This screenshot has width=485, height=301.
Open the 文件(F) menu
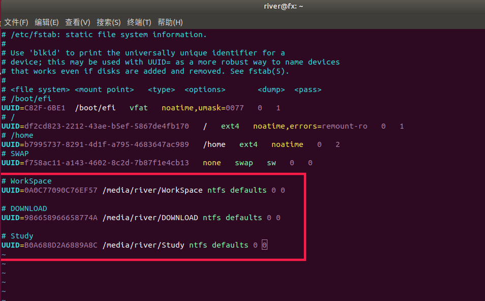coord(16,22)
